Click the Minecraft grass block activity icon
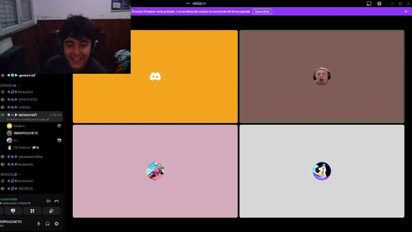 point(59,126)
